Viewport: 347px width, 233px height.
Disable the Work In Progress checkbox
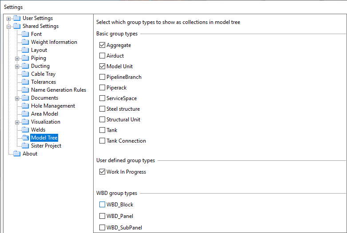point(103,172)
